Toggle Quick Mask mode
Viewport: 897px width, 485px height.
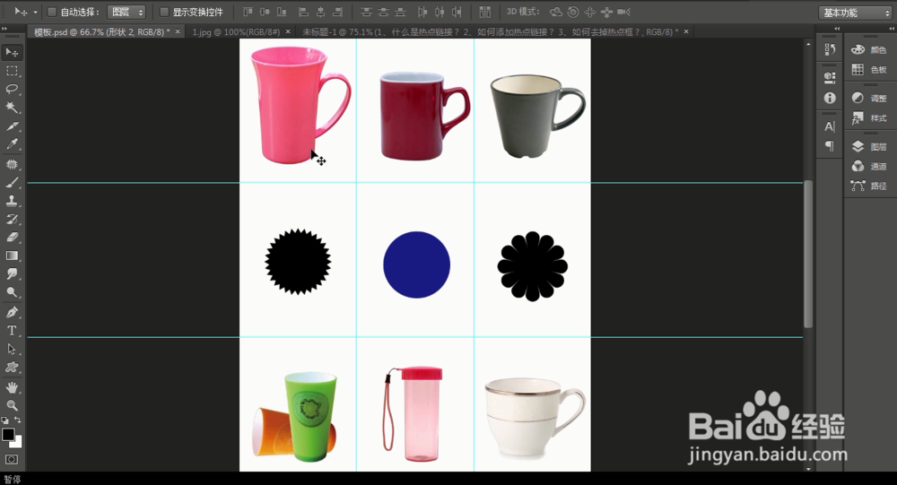(12, 460)
